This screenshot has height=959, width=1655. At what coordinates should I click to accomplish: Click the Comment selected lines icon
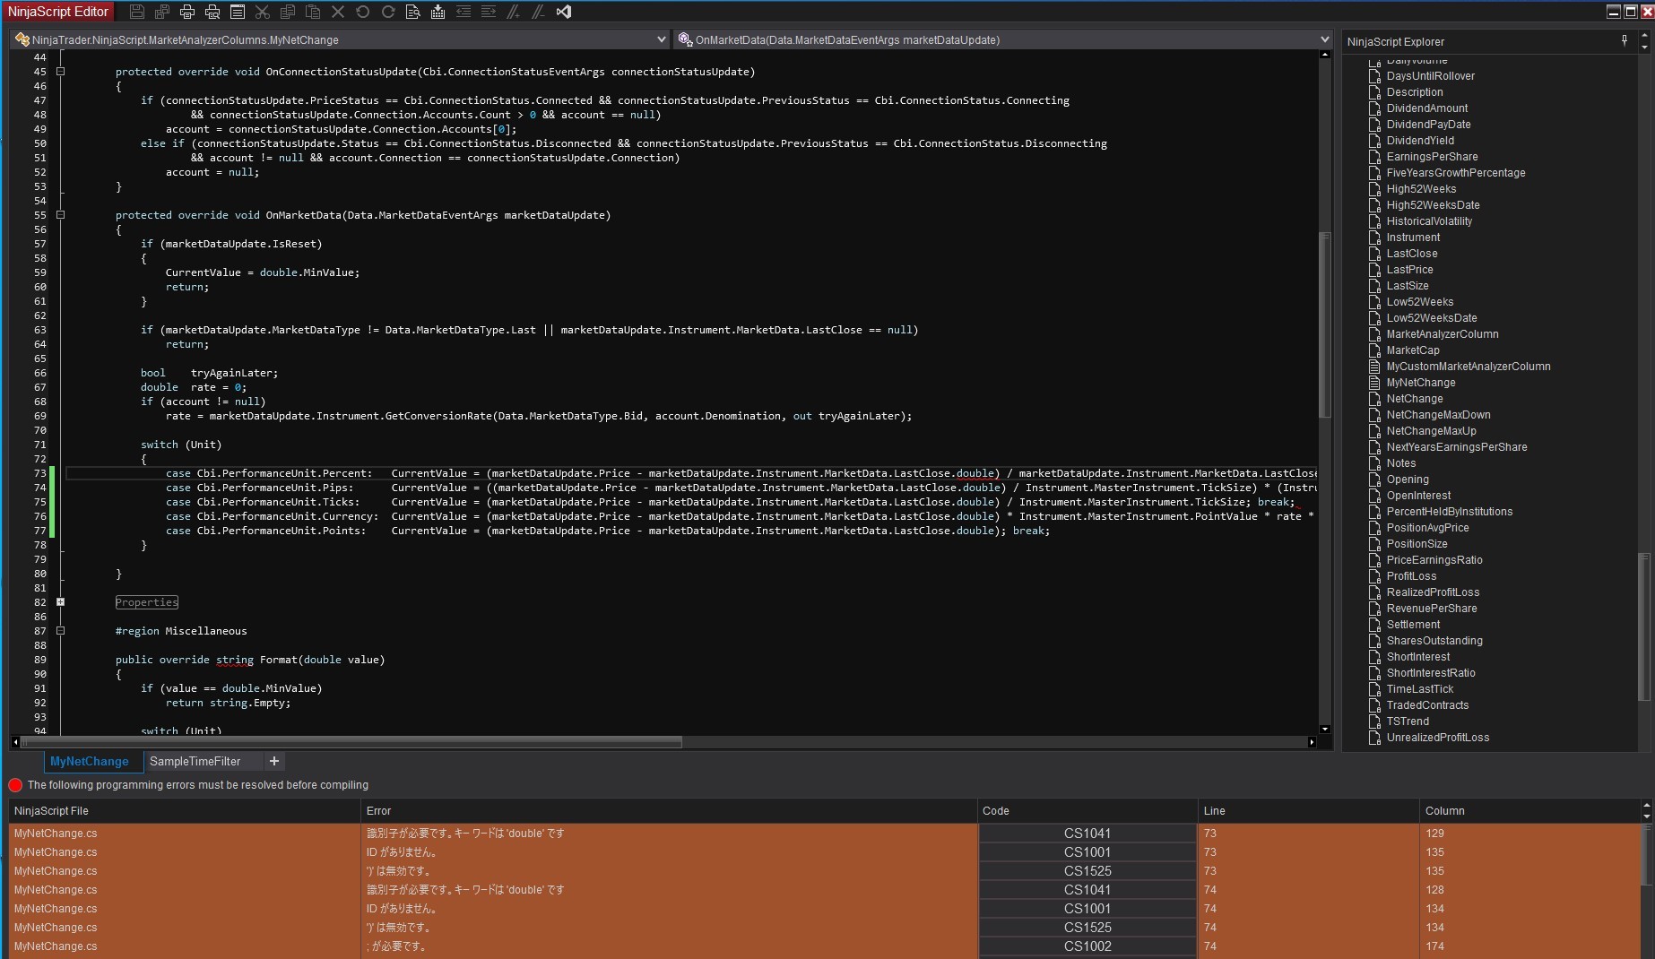514,12
